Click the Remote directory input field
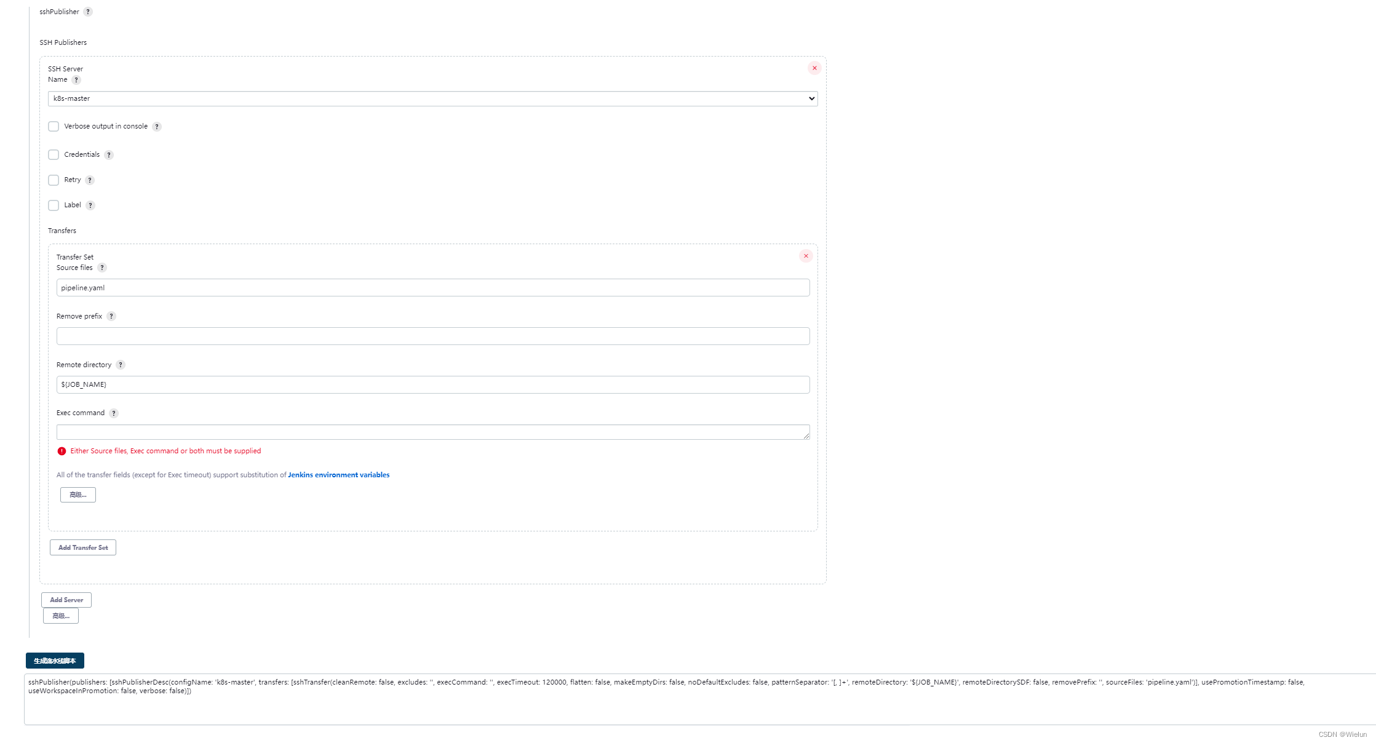This screenshot has height=743, width=1376. (x=433, y=384)
